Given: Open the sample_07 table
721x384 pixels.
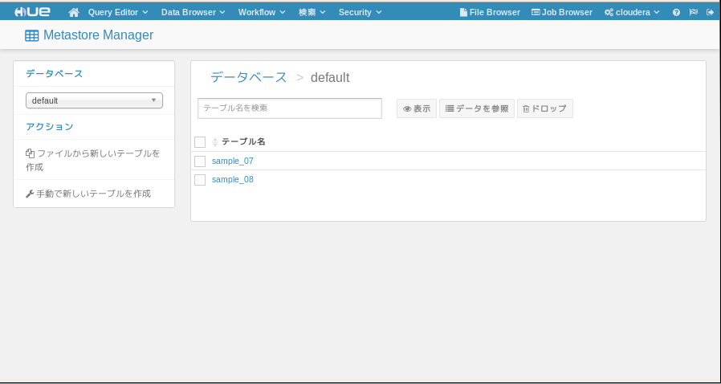Looking at the screenshot, I should click(x=233, y=161).
